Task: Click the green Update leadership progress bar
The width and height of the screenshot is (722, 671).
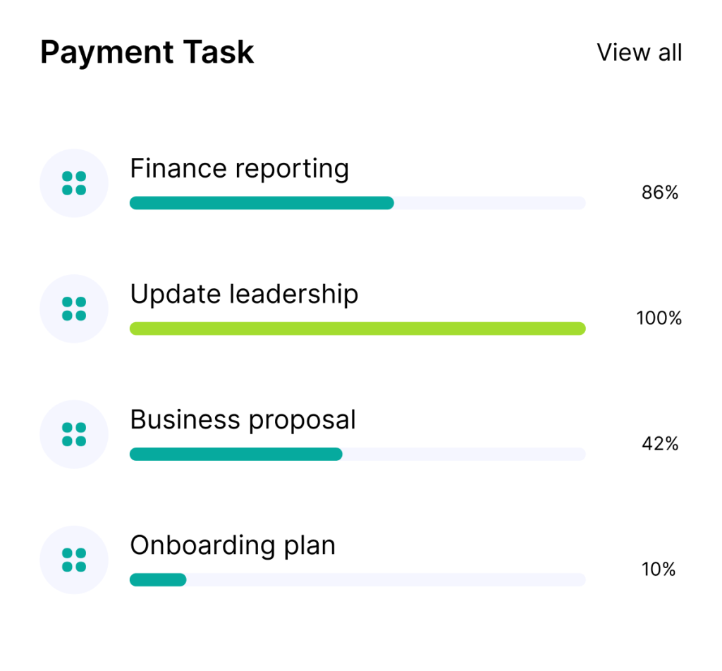Action: 357,328
